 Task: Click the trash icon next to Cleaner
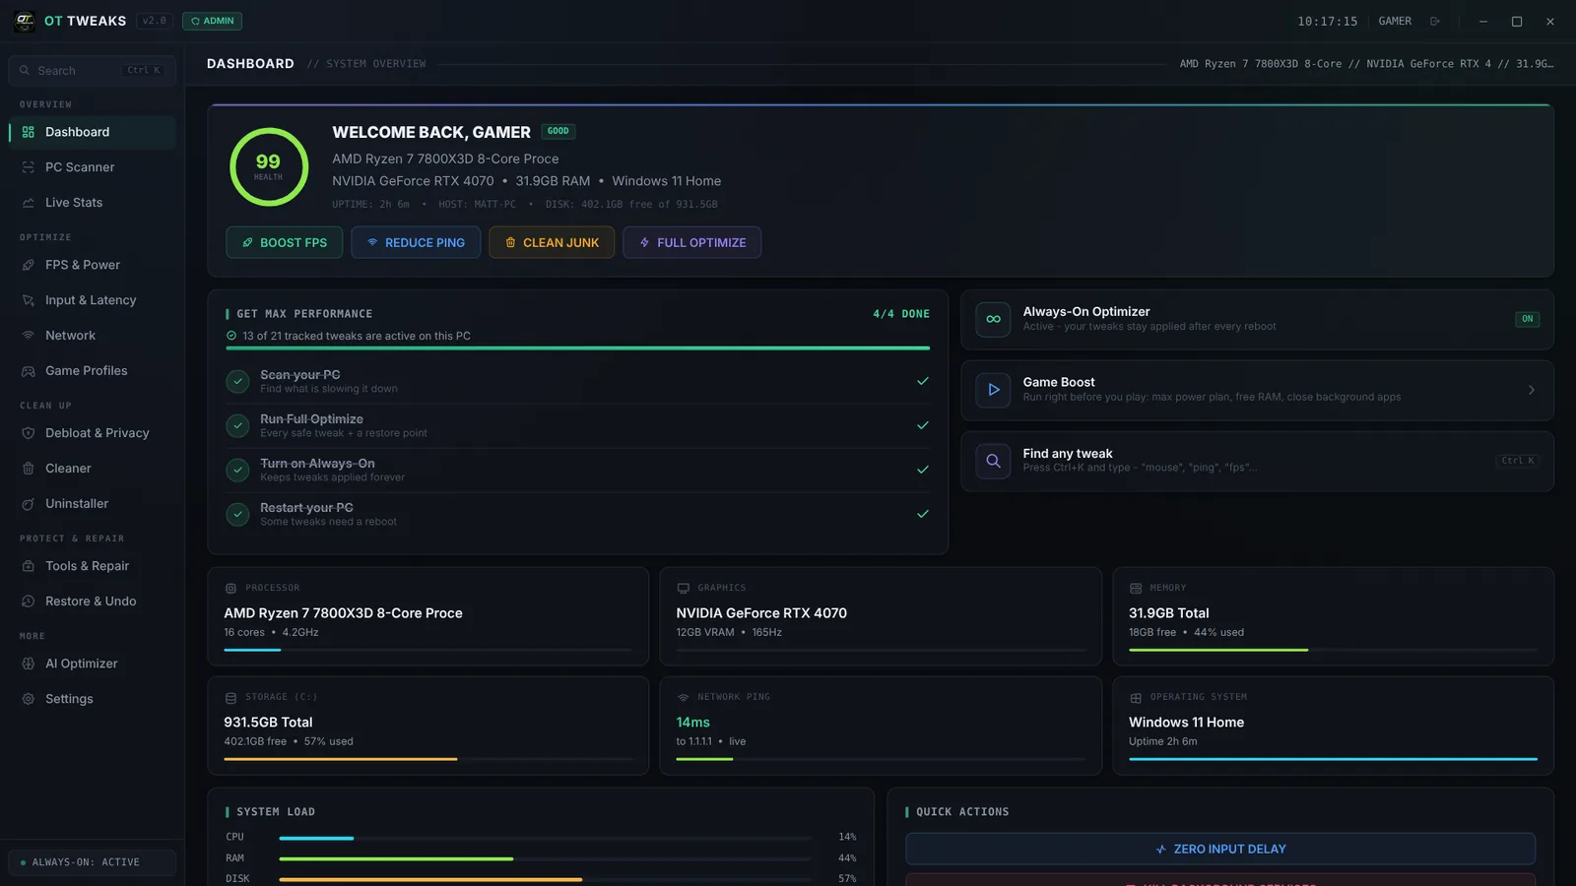(x=29, y=469)
